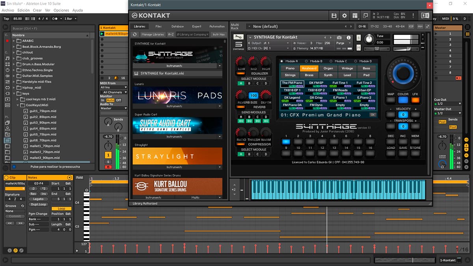Open Instruments category in Ableton browser

[x=7, y=70]
